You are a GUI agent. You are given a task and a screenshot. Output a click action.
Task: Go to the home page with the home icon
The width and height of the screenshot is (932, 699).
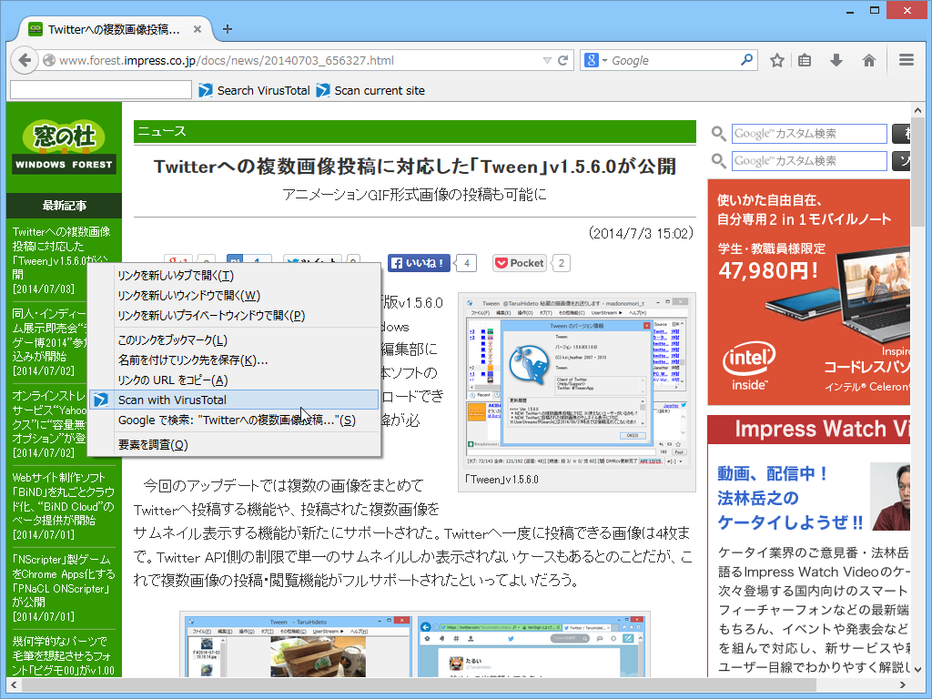click(869, 60)
